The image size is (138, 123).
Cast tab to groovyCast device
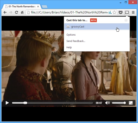tap(97, 26)
